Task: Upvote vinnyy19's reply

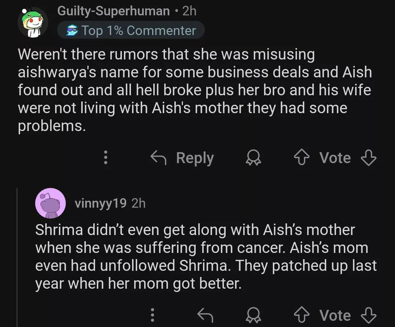Action: pos(301,315)
